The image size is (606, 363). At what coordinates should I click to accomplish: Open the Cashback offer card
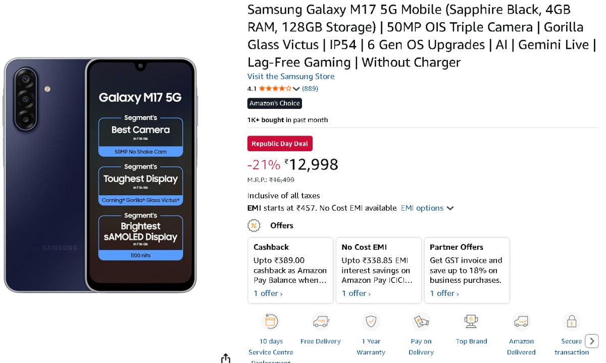tap(290, 270)
